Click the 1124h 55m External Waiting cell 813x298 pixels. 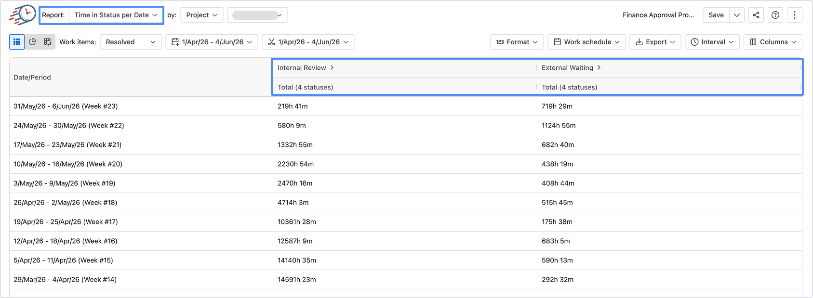pos(559,126)
